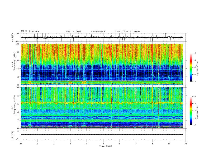The width and height of the screenshot is (209, 161).
Task: Click the ch.2 "Frequency (kHz)" axis label
Action: point(15,105)
